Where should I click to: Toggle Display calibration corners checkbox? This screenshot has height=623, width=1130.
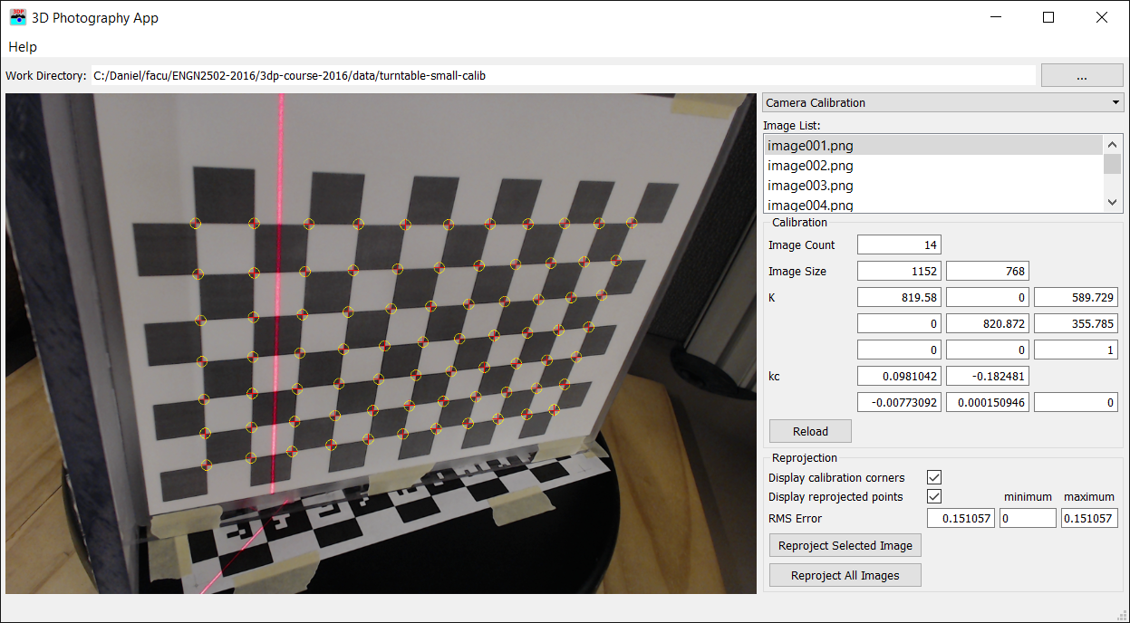coord(934,477)
